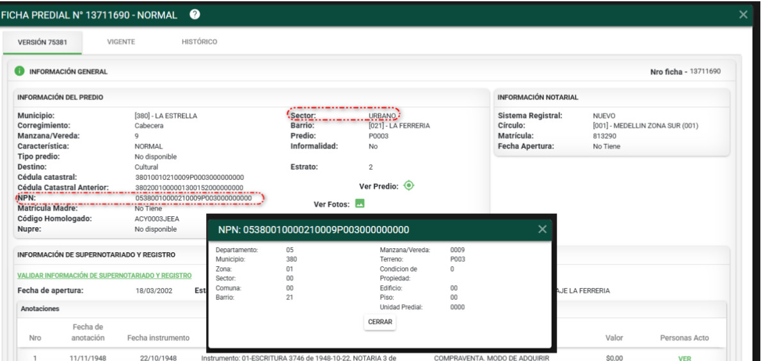Screen dimensions: 761x361
Task: Click the Nro column header
Action: (35, 338)
